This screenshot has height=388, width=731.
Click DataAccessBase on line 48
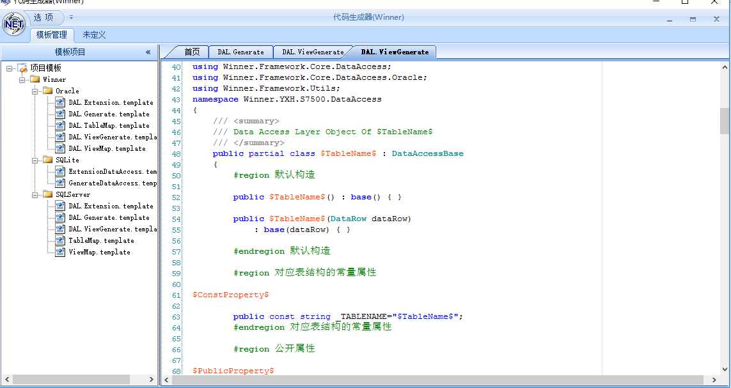(427, 153)
